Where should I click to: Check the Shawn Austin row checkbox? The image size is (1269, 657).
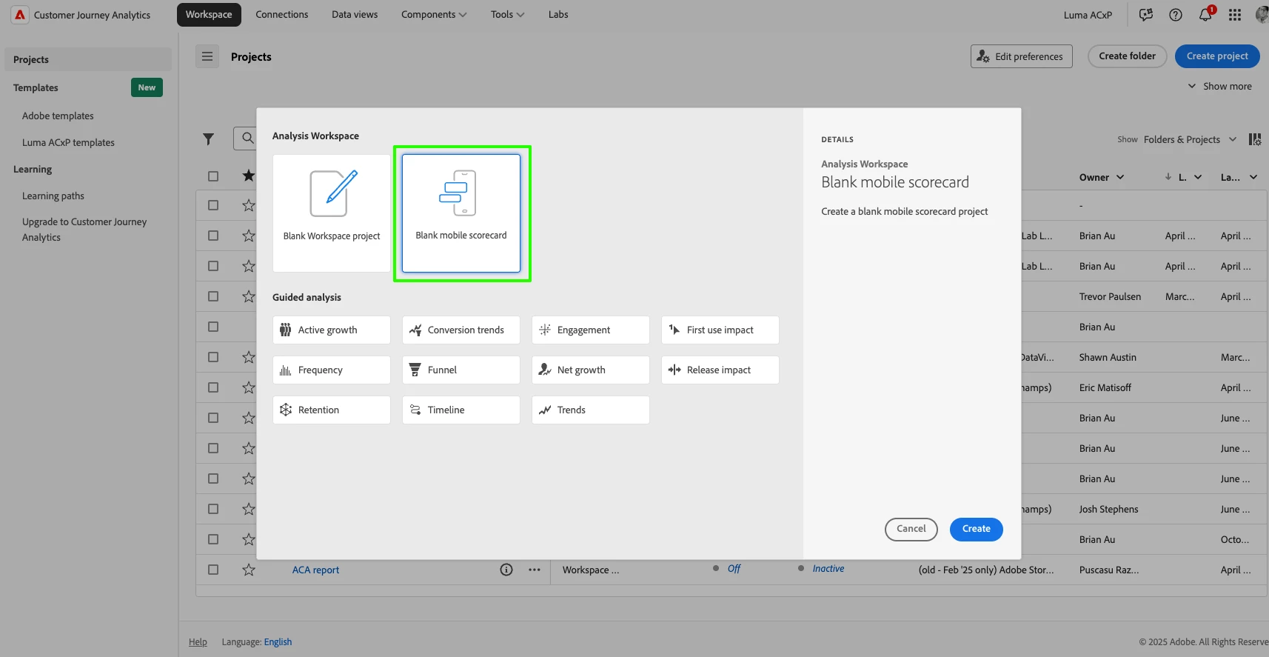[213, 357]
